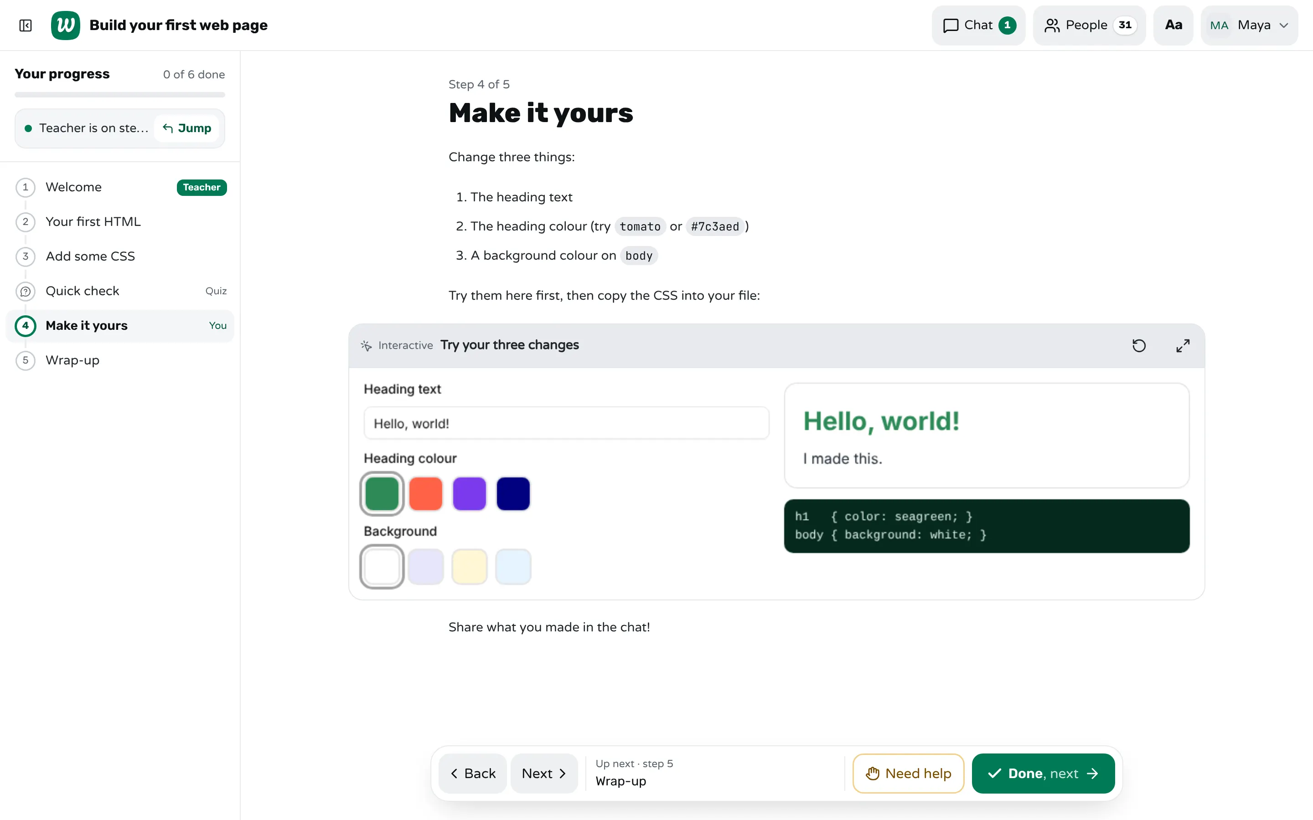
Task: Go to step 2 Your first HTML
Action: tap(121, 222)
